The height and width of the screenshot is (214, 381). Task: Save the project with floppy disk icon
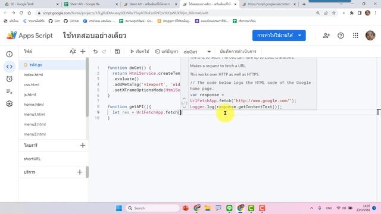[x=117, y=52]
